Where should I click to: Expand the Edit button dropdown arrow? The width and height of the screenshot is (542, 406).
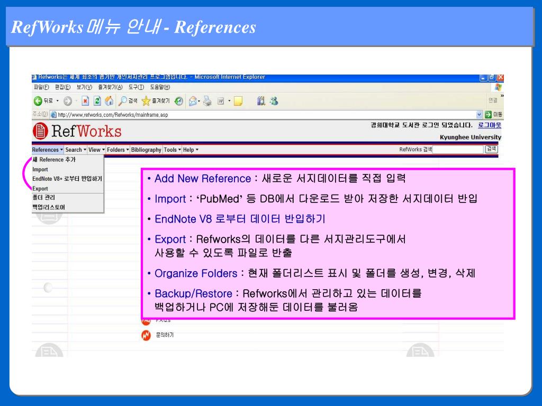click(x=229, y=101)
